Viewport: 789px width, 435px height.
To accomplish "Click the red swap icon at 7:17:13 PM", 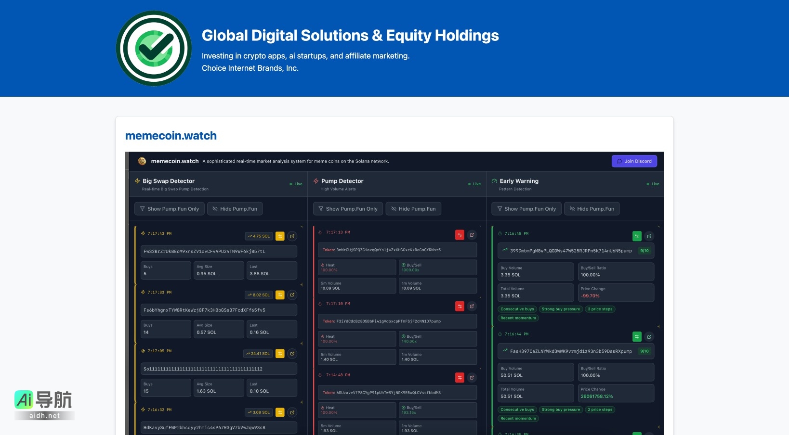I will (x=460, y=235).
